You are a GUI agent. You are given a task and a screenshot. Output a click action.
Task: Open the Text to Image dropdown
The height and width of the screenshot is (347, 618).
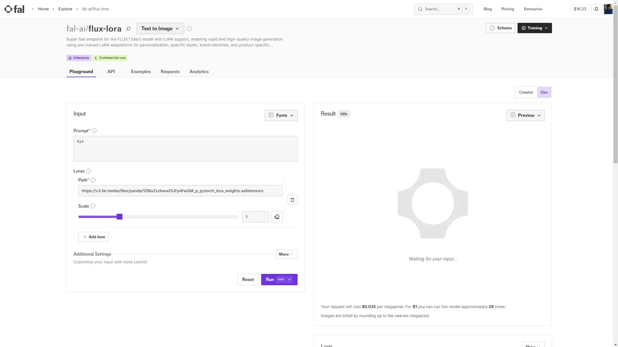[x=160, y=29]
